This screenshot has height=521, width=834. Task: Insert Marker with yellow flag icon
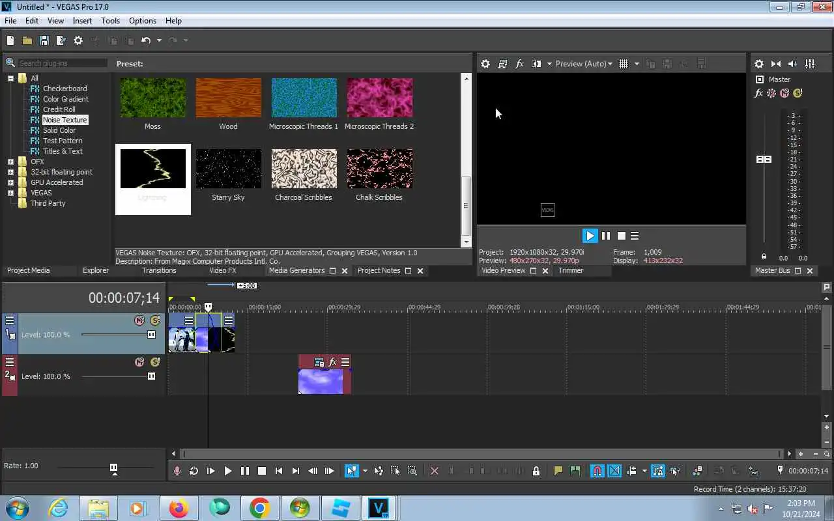coord(558,471)
